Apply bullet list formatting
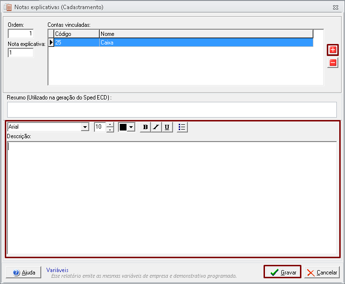Screen dimensions: 345x284 coord(182,127)
